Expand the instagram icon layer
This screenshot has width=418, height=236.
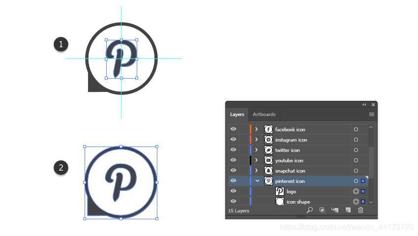tap(256, 140)
